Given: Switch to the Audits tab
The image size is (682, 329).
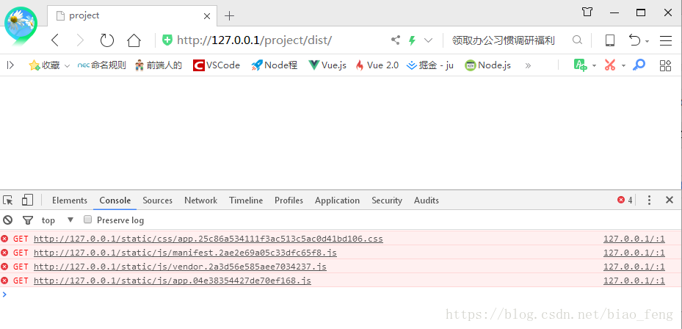Looking at the screenshot, I should pyautogui.click(x=427, y=200).
